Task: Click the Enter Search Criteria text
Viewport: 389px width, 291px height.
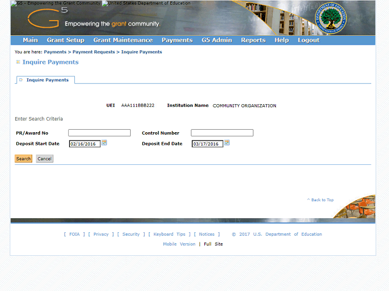Action: (x=39, y=119)
